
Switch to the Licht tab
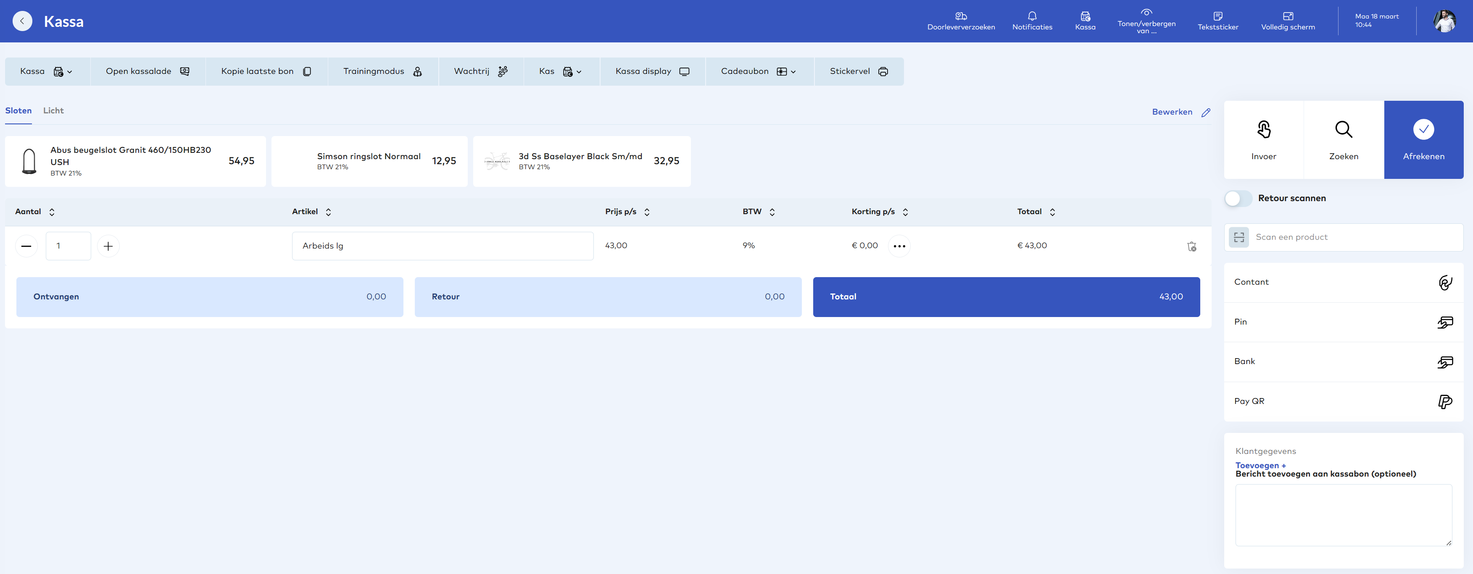pos(53,111)
